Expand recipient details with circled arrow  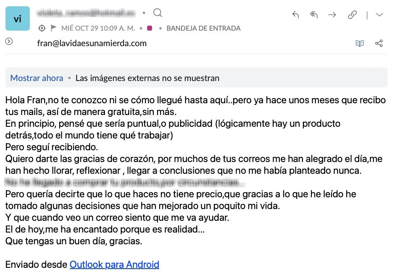[9, 42]
